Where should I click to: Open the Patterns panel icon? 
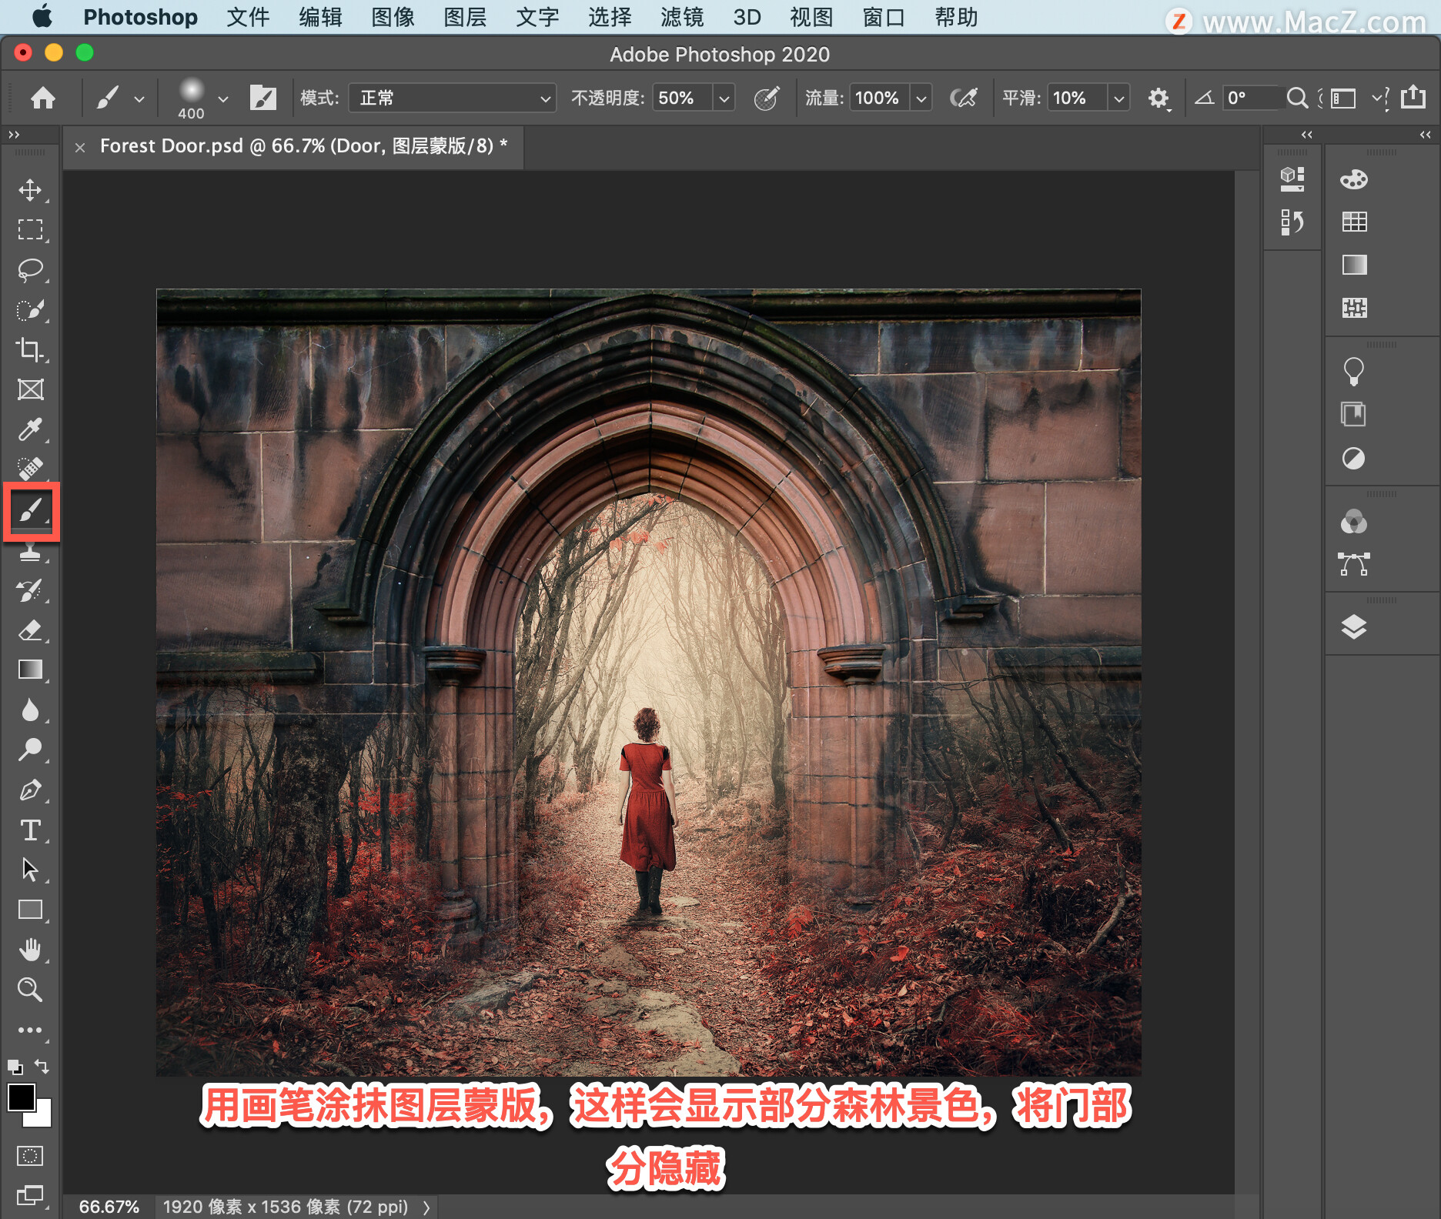1354,308
